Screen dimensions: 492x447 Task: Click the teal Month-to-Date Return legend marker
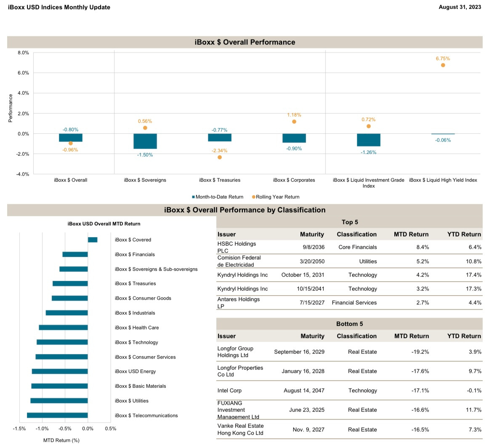pyautogui.click(x=193, y=197)
